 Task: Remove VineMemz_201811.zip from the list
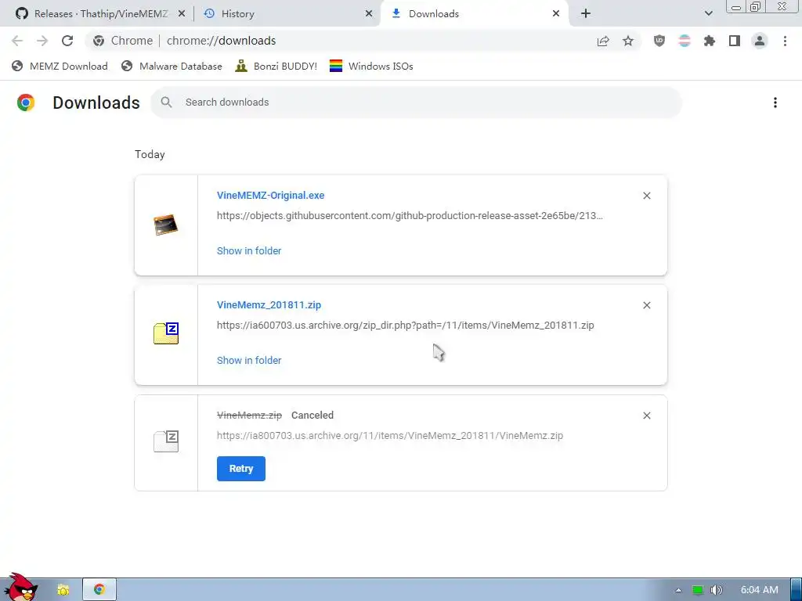point(646,305)
